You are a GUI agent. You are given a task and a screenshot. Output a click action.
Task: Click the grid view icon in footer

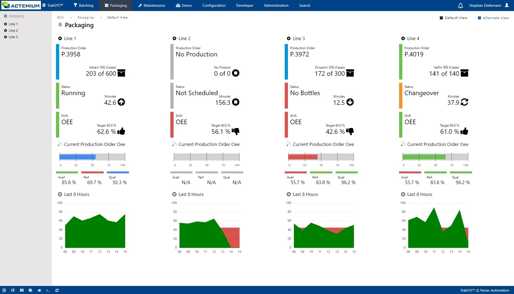pos(22,290)
